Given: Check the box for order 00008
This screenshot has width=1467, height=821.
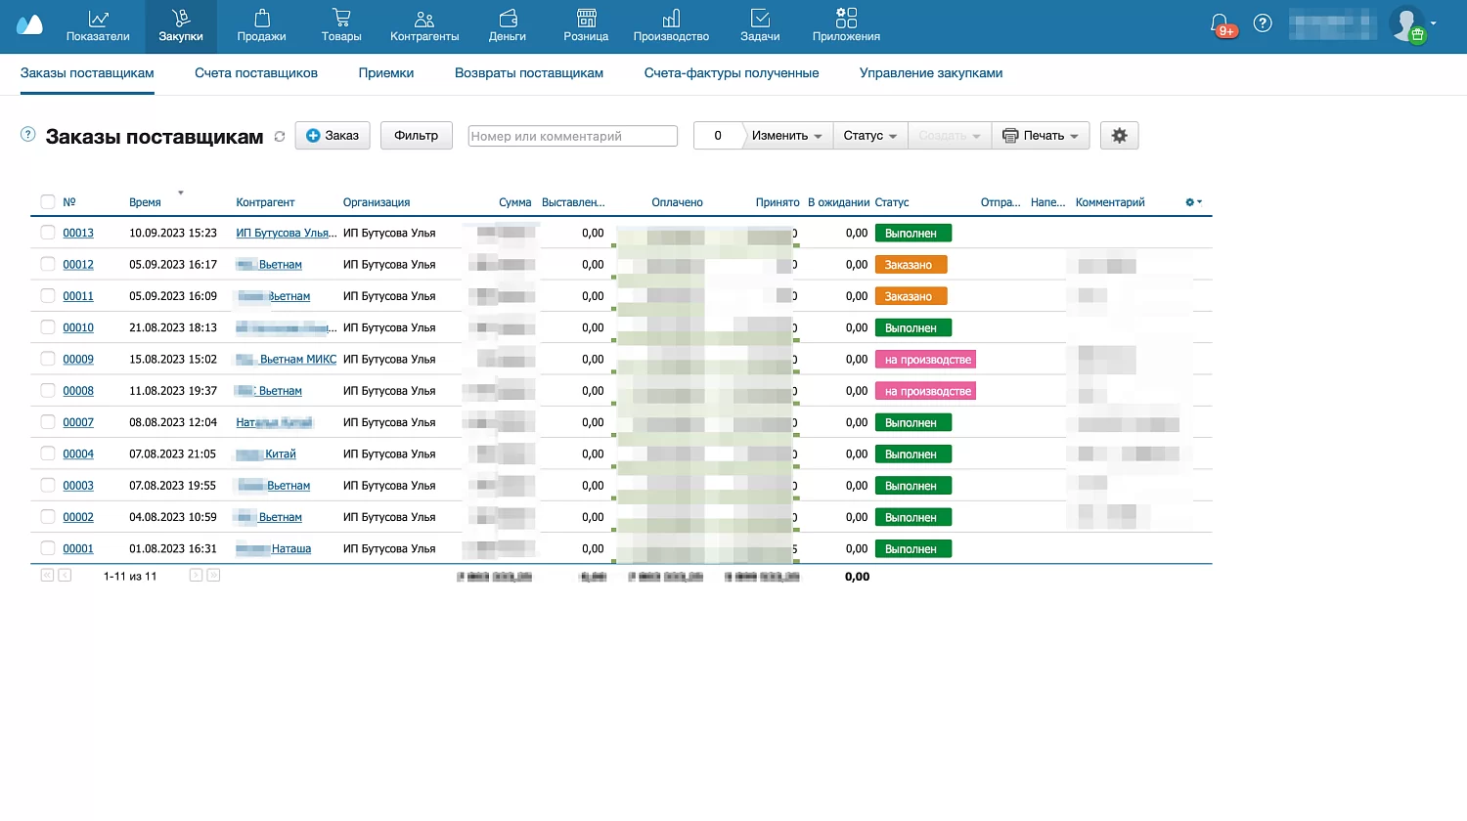Looking at the screenshot, I should tap(47, 390).
